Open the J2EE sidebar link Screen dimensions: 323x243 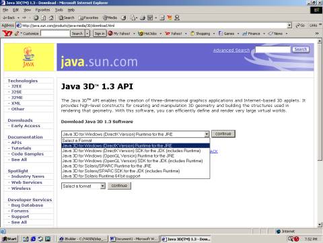click(x=16, y=86)
